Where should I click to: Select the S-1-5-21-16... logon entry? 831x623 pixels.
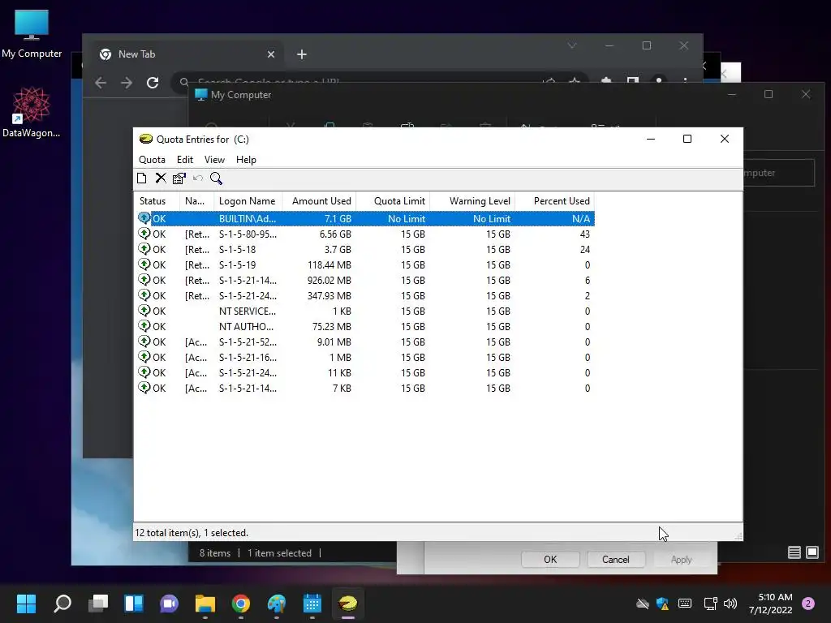tap(248, 357)
